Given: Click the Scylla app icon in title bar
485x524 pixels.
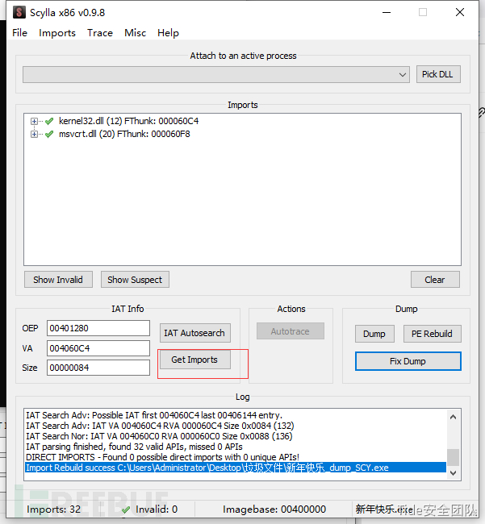Looking at the screenshot, I should [19, 12].
